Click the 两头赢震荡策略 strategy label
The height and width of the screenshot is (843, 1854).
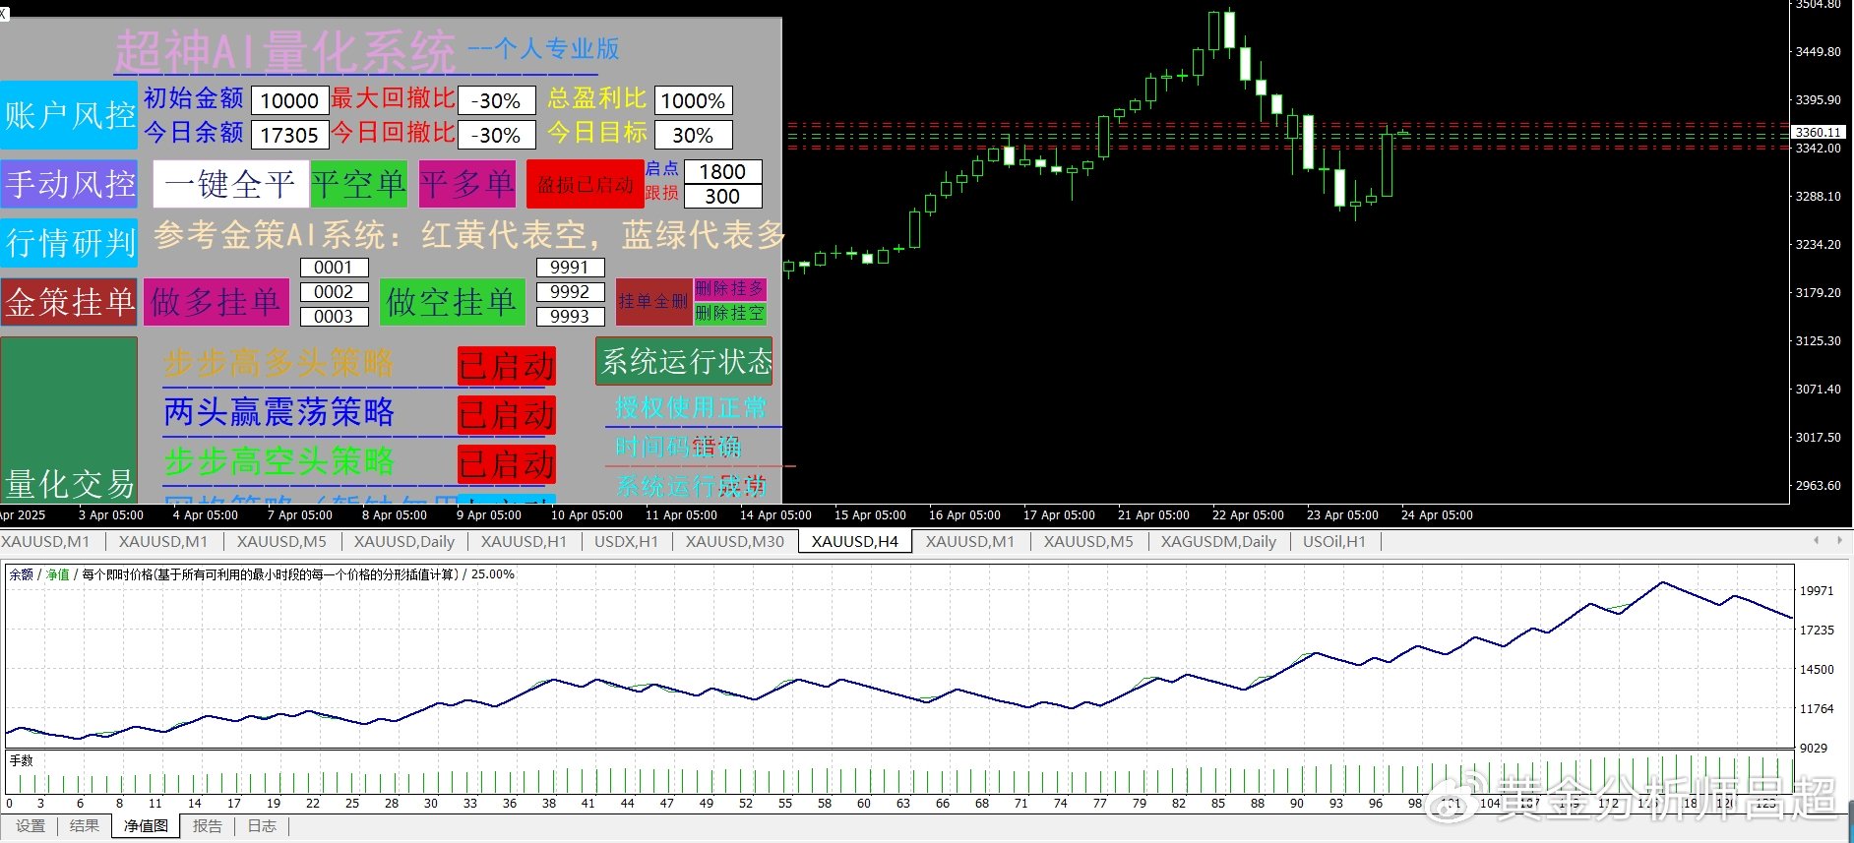click(x=278, y=412)
